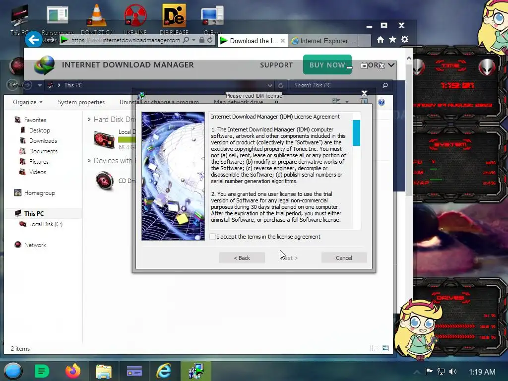This screenshot has height=381, width=508.
Task: Click the internetdownloadmanager.com address field
Action: [126, 40]
